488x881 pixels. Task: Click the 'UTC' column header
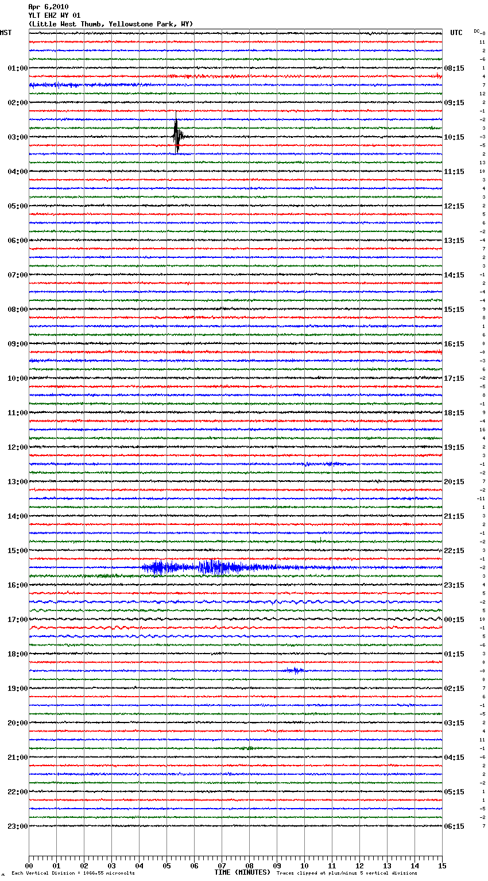[456, 33]
